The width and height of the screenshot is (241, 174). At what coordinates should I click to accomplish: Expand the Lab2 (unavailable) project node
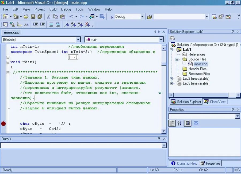pos(171,79)
